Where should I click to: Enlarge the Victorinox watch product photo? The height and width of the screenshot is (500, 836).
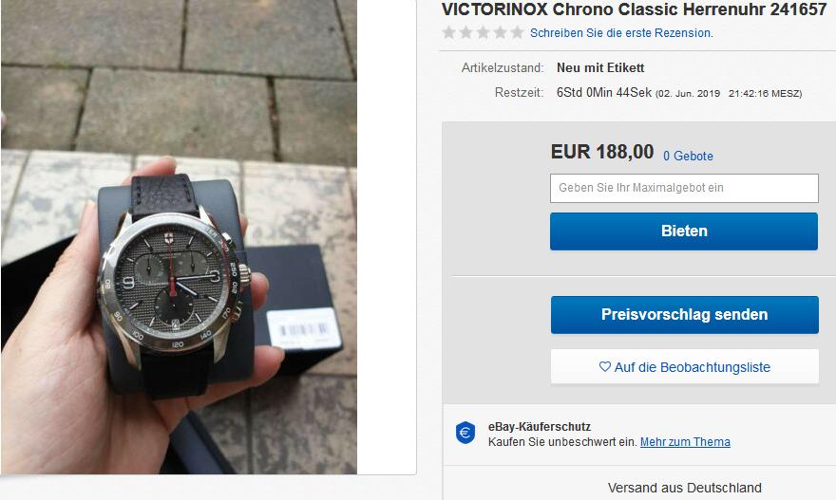(180, 237)
